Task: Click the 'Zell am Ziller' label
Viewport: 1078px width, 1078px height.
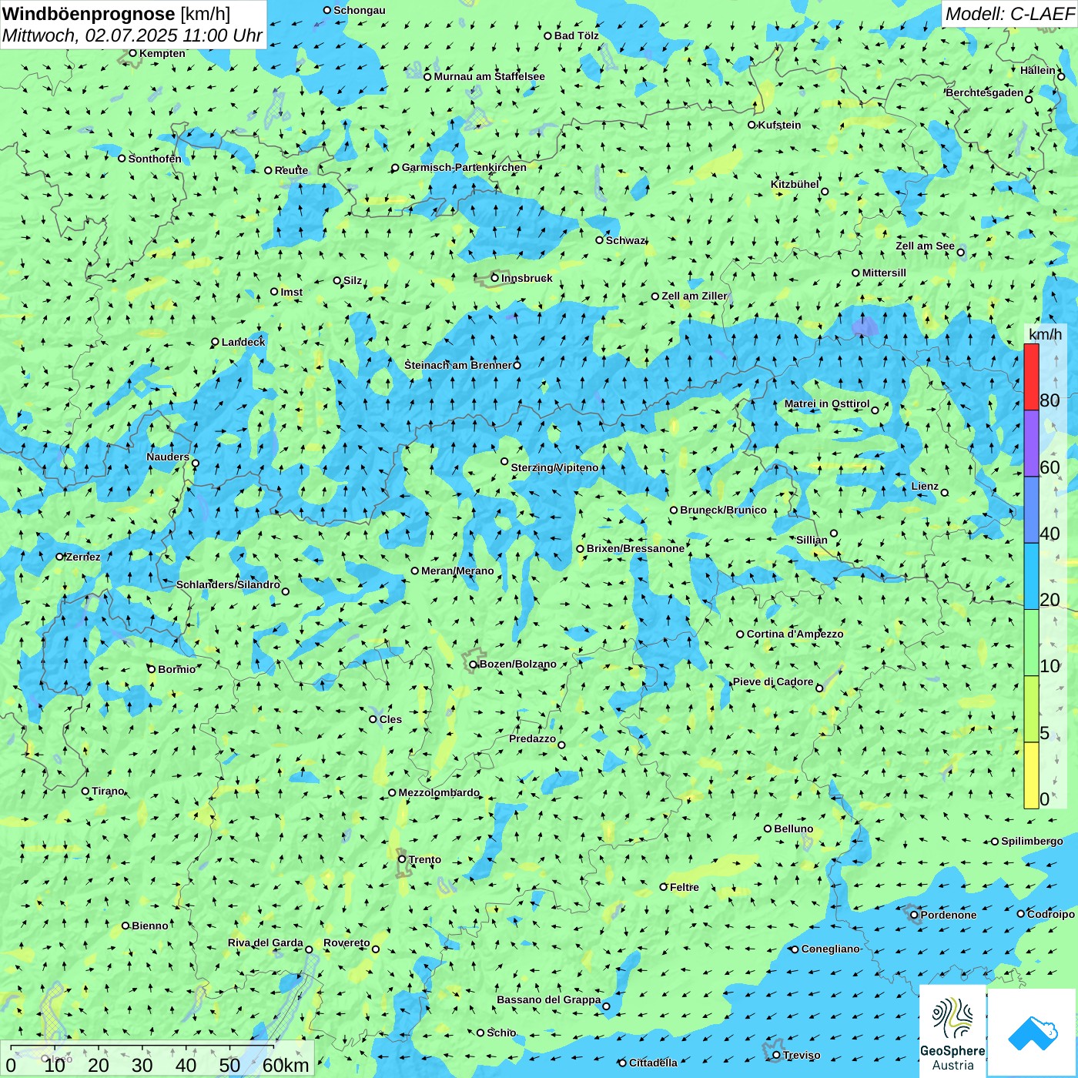Action: pyautogui.click(x=695, y=296)
